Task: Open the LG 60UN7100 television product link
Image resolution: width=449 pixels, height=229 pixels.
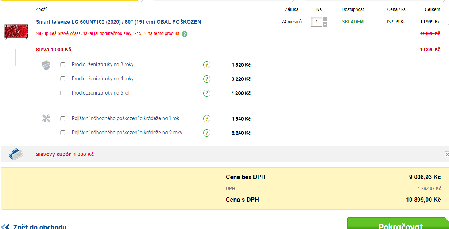Action: [119, 22]
